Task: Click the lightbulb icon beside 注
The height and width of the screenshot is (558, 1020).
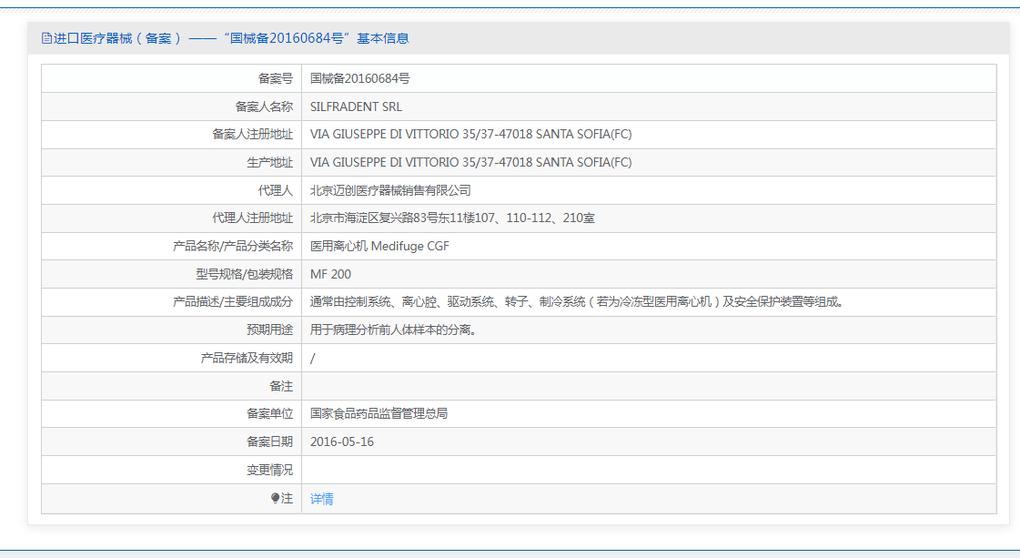Action: tap(275, 498)
